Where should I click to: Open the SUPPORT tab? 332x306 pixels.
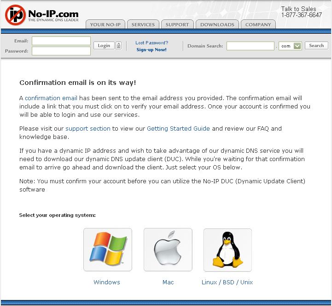point(177,24)
